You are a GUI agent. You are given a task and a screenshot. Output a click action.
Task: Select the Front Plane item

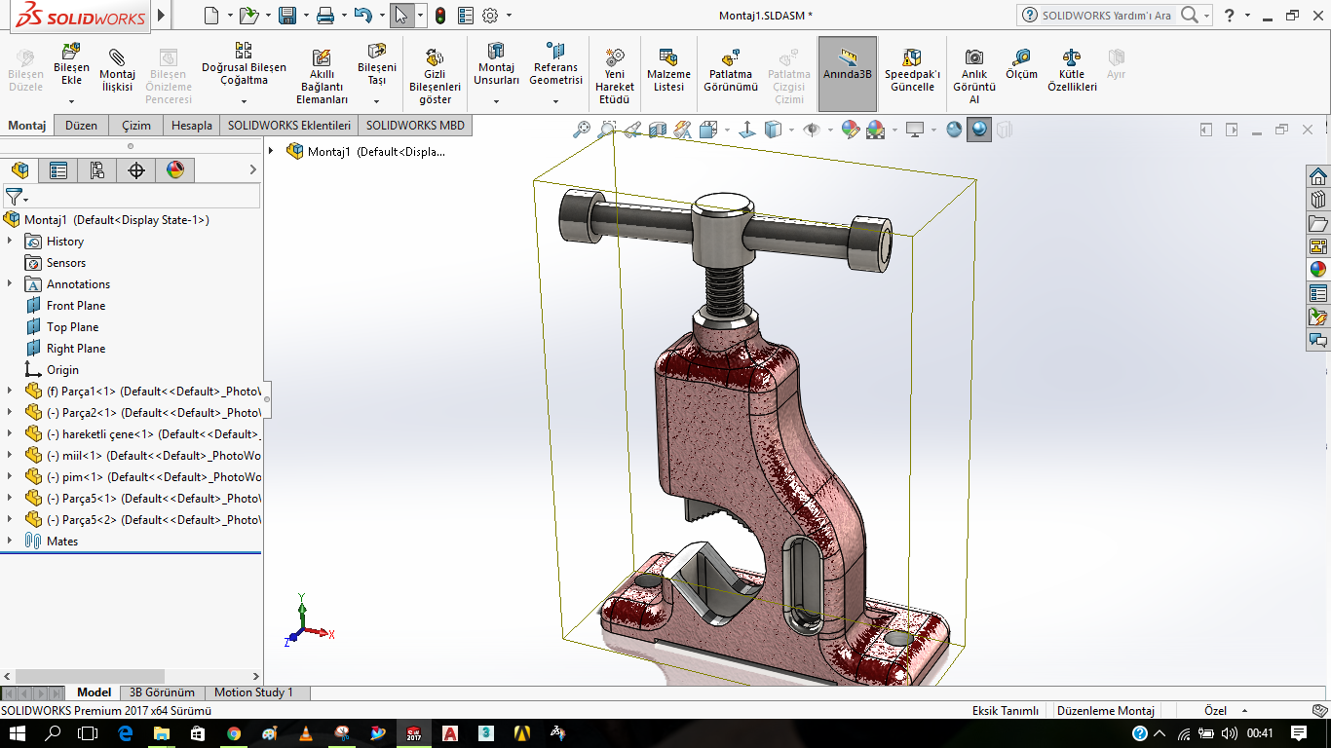coord(76,305)
